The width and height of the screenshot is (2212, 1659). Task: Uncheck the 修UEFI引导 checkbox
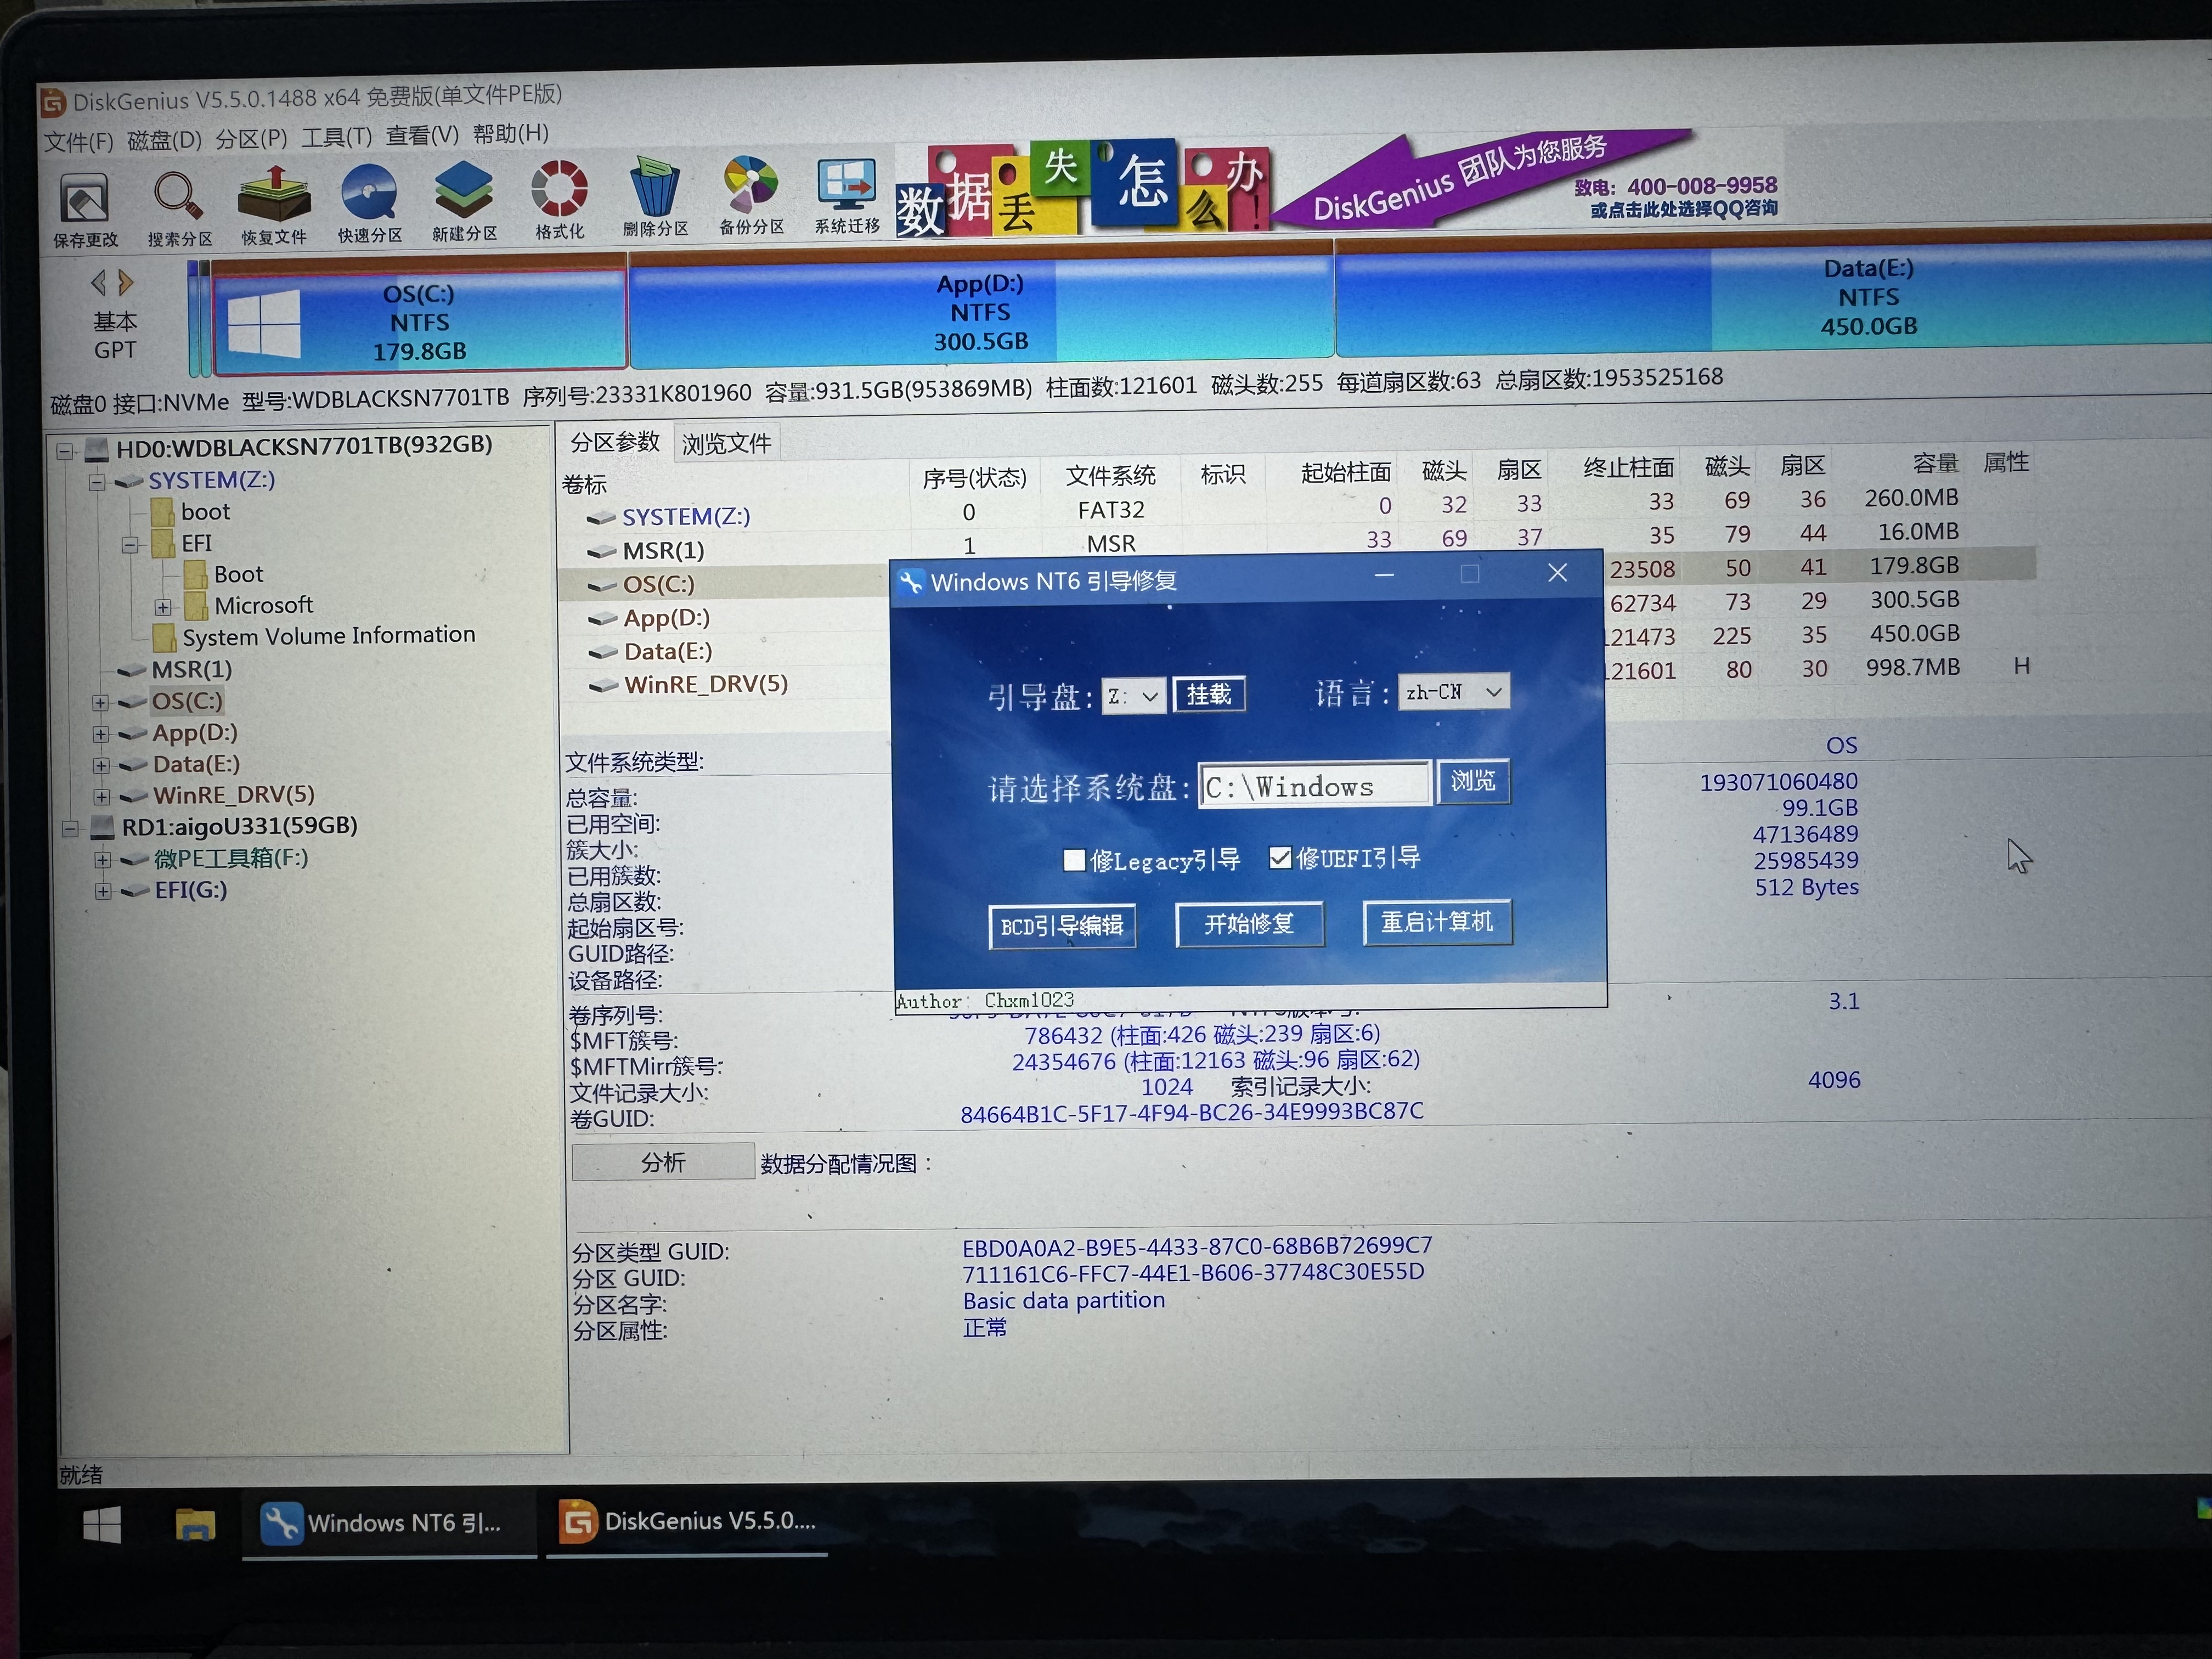1280,858
